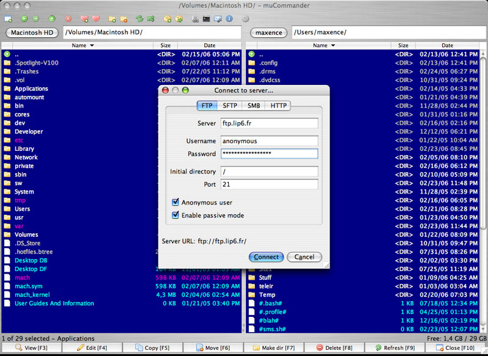The image size is (488, 356).
Task: Select the 'User Guides And Information' row
Action: [x=121, y=303]
